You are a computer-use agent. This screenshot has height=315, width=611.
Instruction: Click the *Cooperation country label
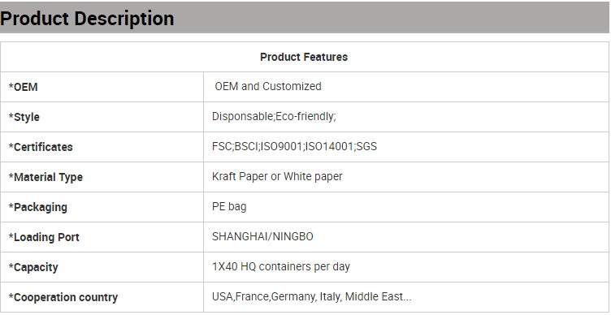tap(63, 297)
